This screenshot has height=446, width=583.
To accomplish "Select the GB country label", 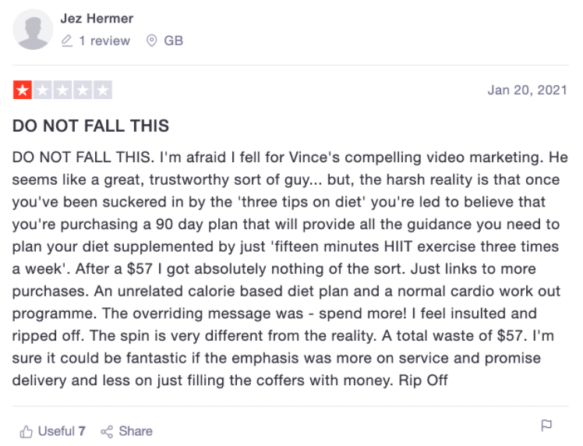I will pyautogui.click(x=174, y=41).
